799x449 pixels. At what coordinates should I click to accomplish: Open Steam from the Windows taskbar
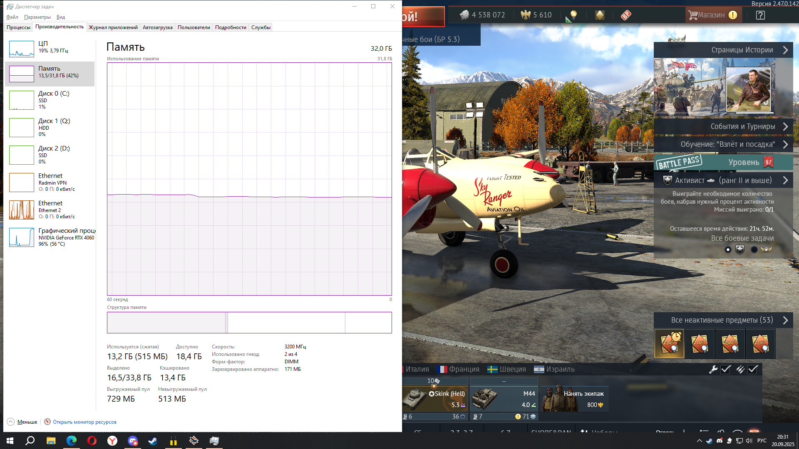(x=153, y=441)
